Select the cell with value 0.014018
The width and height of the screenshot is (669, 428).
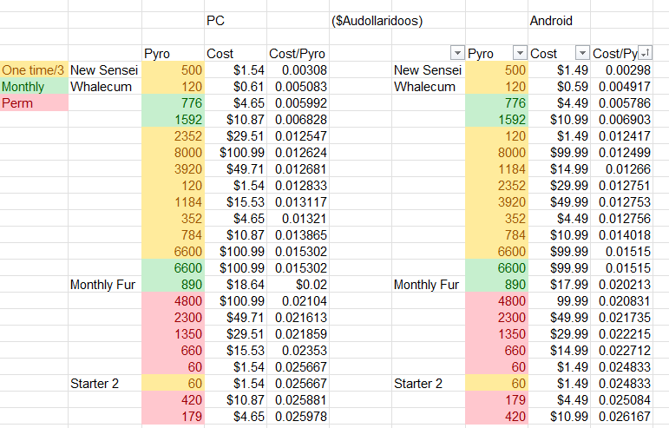621,235
